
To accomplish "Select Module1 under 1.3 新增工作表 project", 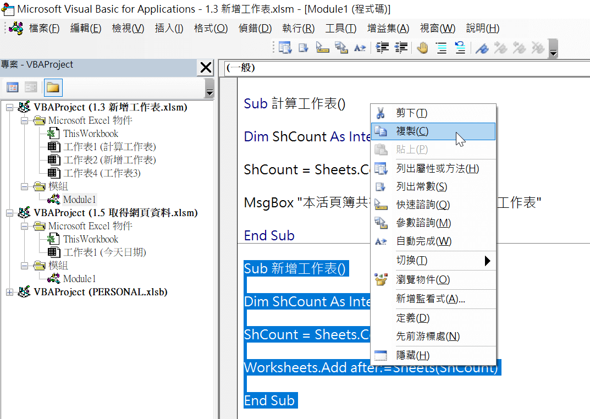I will tap(79, 200).
